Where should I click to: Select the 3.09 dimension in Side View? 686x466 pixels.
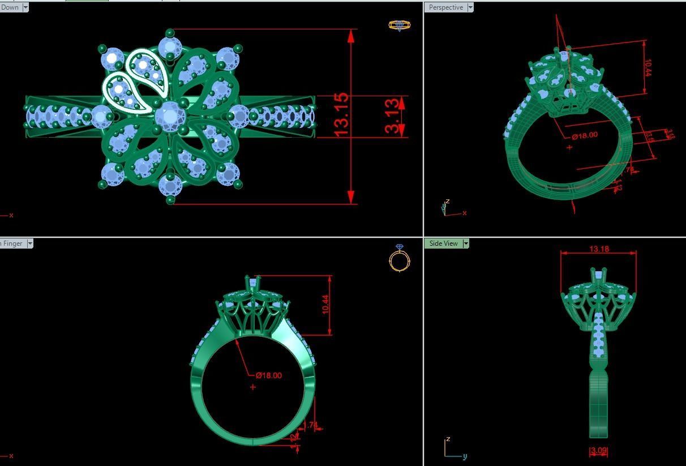[x=598, y=451]
